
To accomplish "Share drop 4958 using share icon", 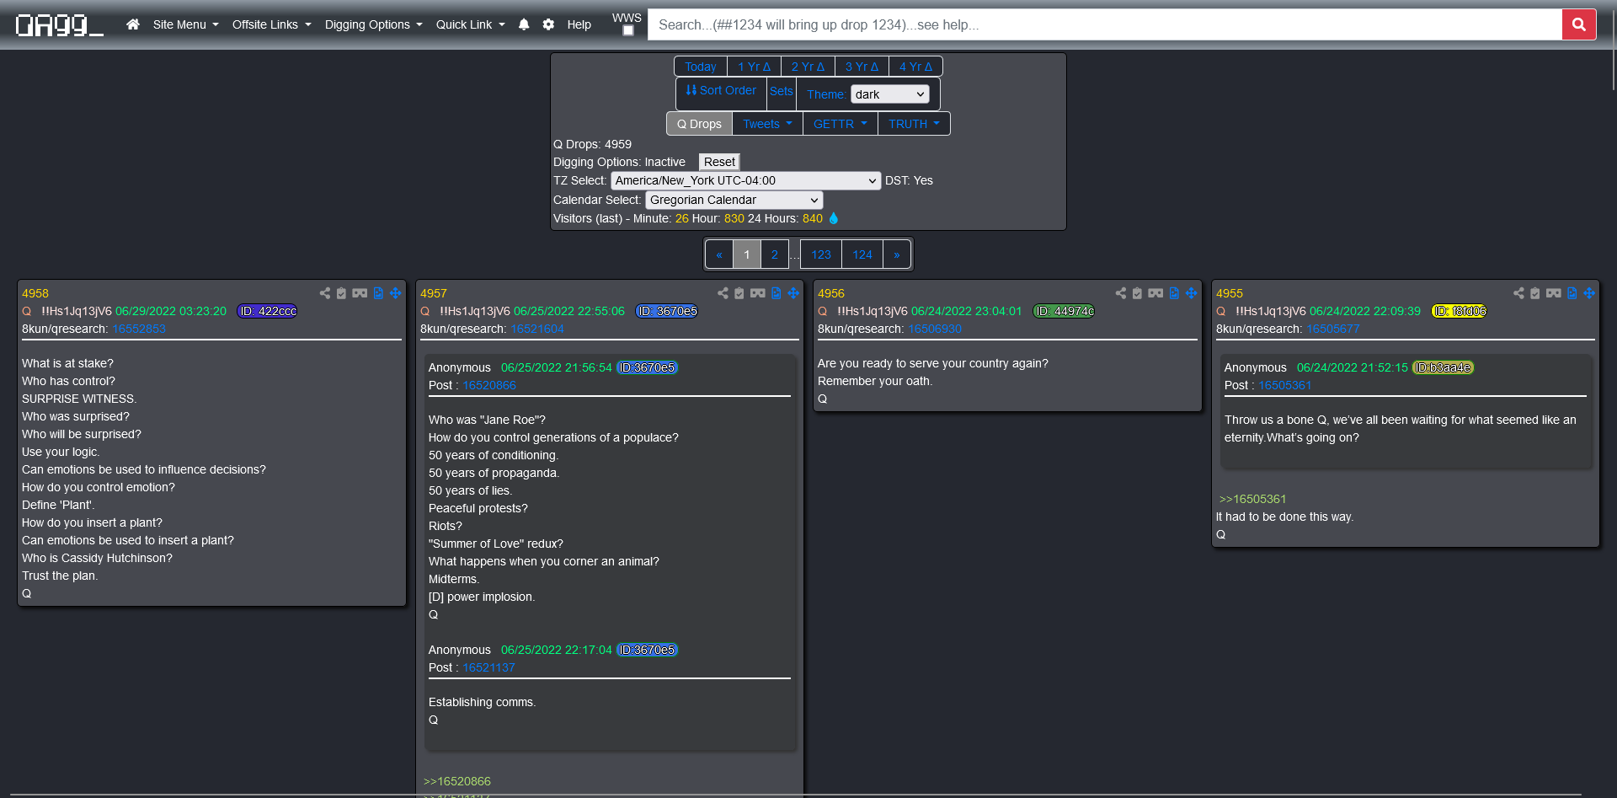I will pos(324,293).
